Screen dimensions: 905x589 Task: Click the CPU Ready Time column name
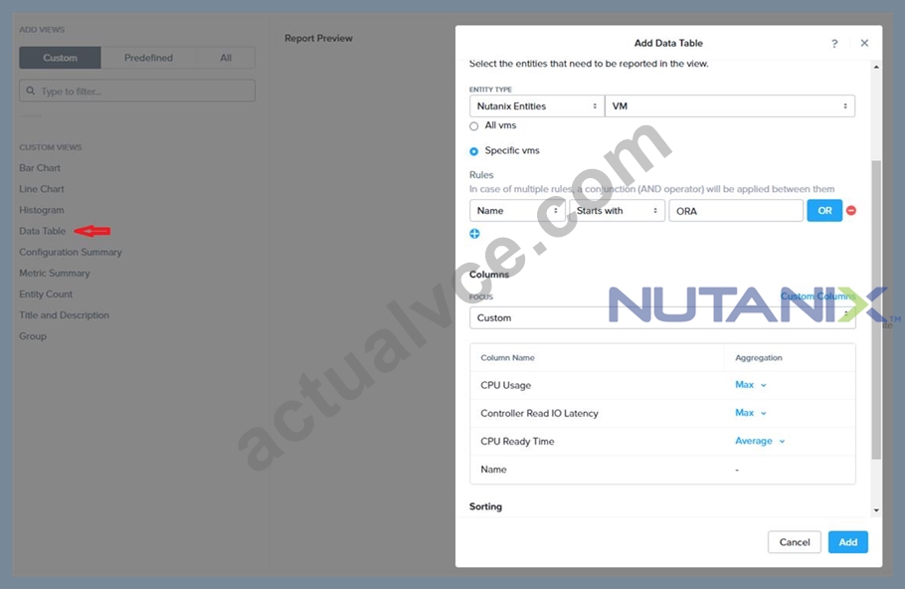coord(517,441)
